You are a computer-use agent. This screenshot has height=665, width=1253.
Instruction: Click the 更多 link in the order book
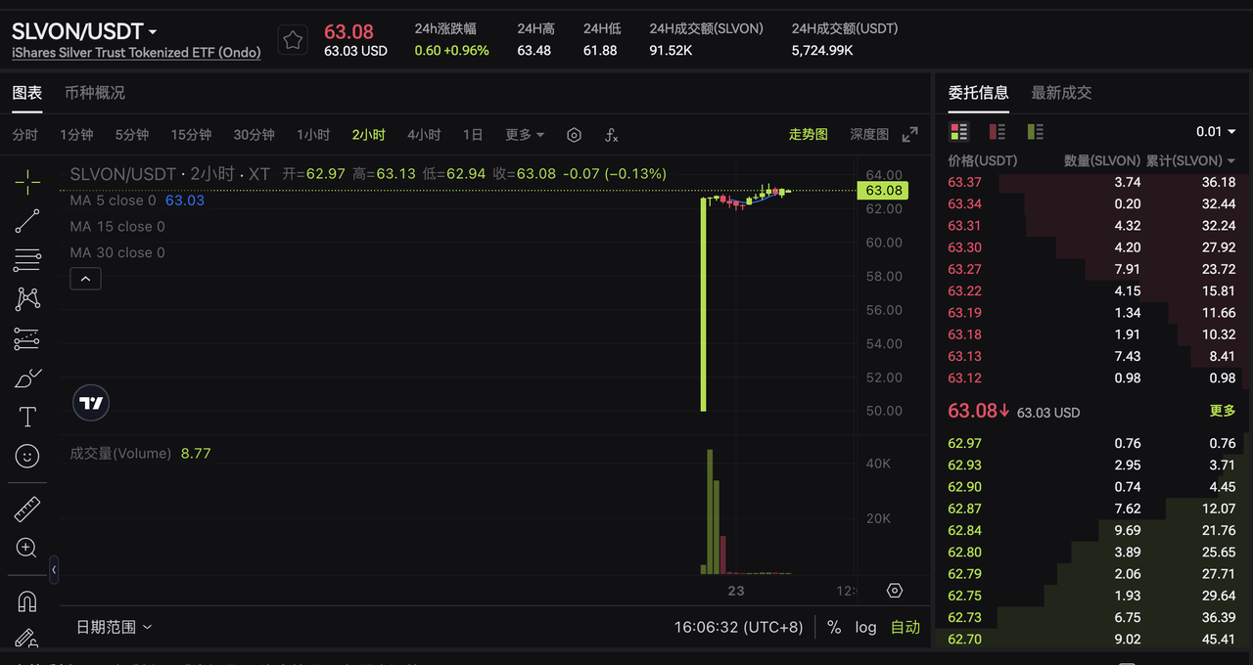pyautogui.click(x=1222, y=412)
